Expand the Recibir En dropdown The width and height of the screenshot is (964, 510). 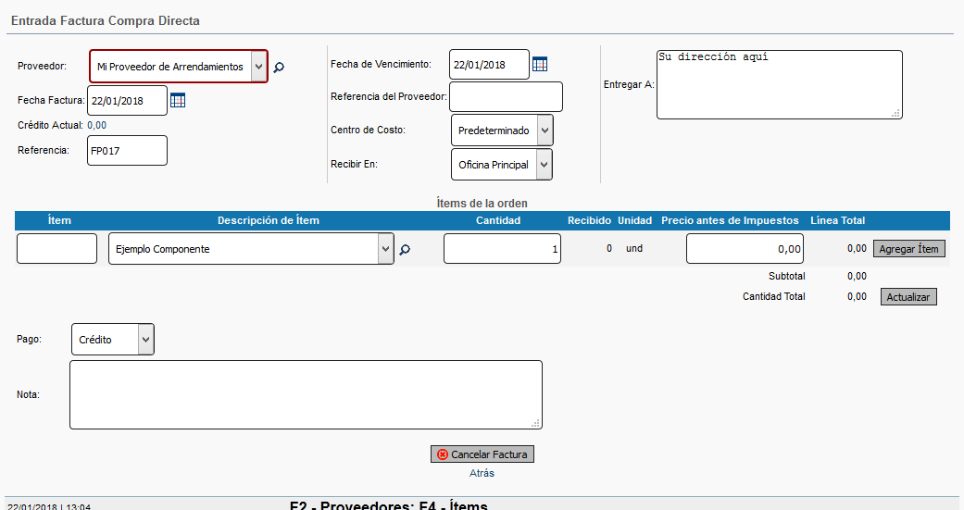click(x=545, y=165)
